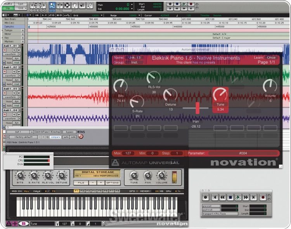291x229 pixels.
Task: Click the Online clock button in the floating transport
Action: coord(205,197)
